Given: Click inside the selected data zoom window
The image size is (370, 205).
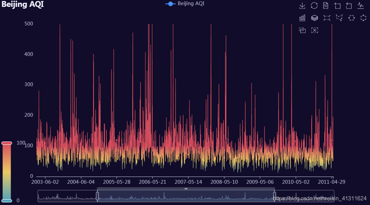Looking at the screenshot, I should [186, 196].
